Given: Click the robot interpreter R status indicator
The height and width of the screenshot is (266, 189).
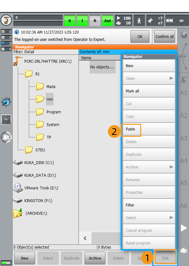Looking at the screenshot, I should (95, 21).
